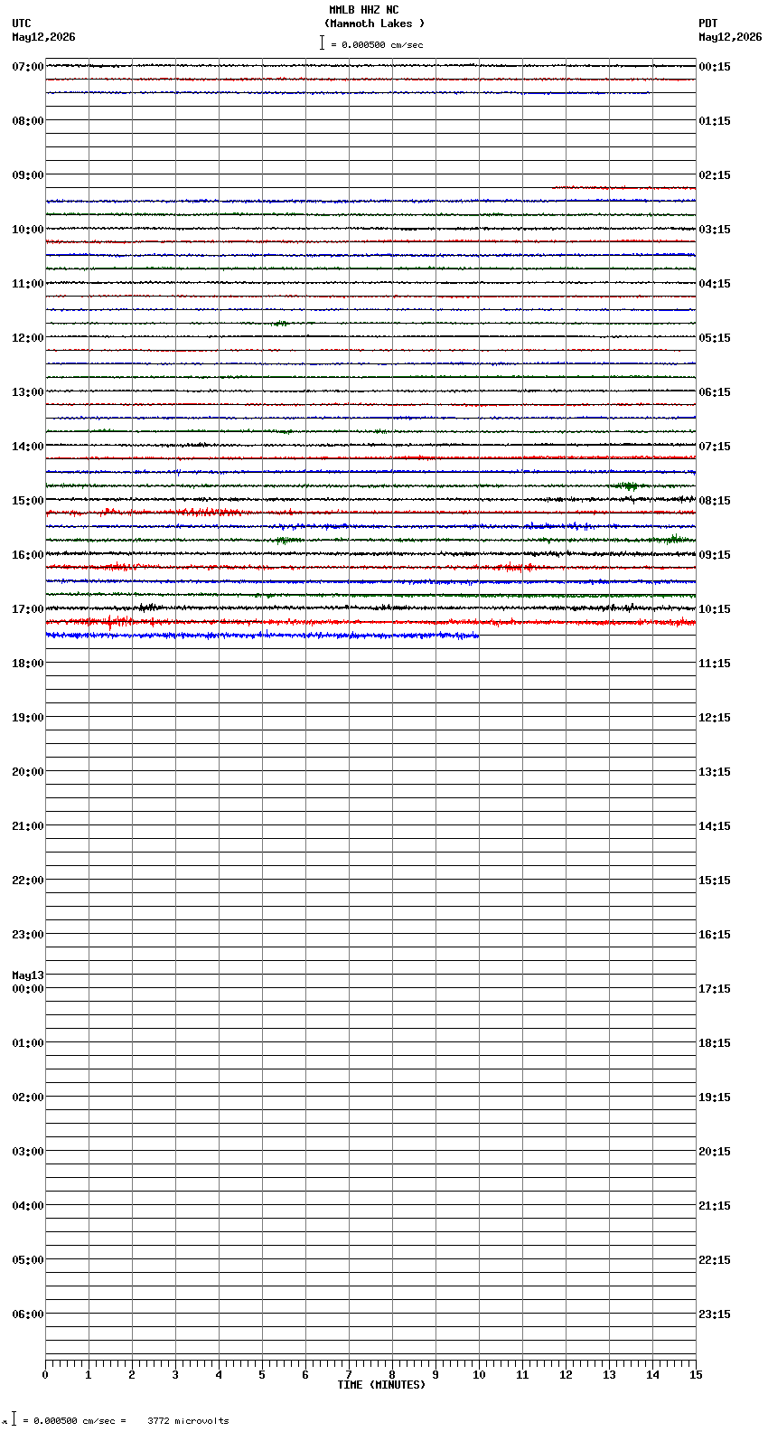Click the '07:15' PDT time label
Image resolution: width=768 pixels, height=1432 pixels.
point(715,447)
